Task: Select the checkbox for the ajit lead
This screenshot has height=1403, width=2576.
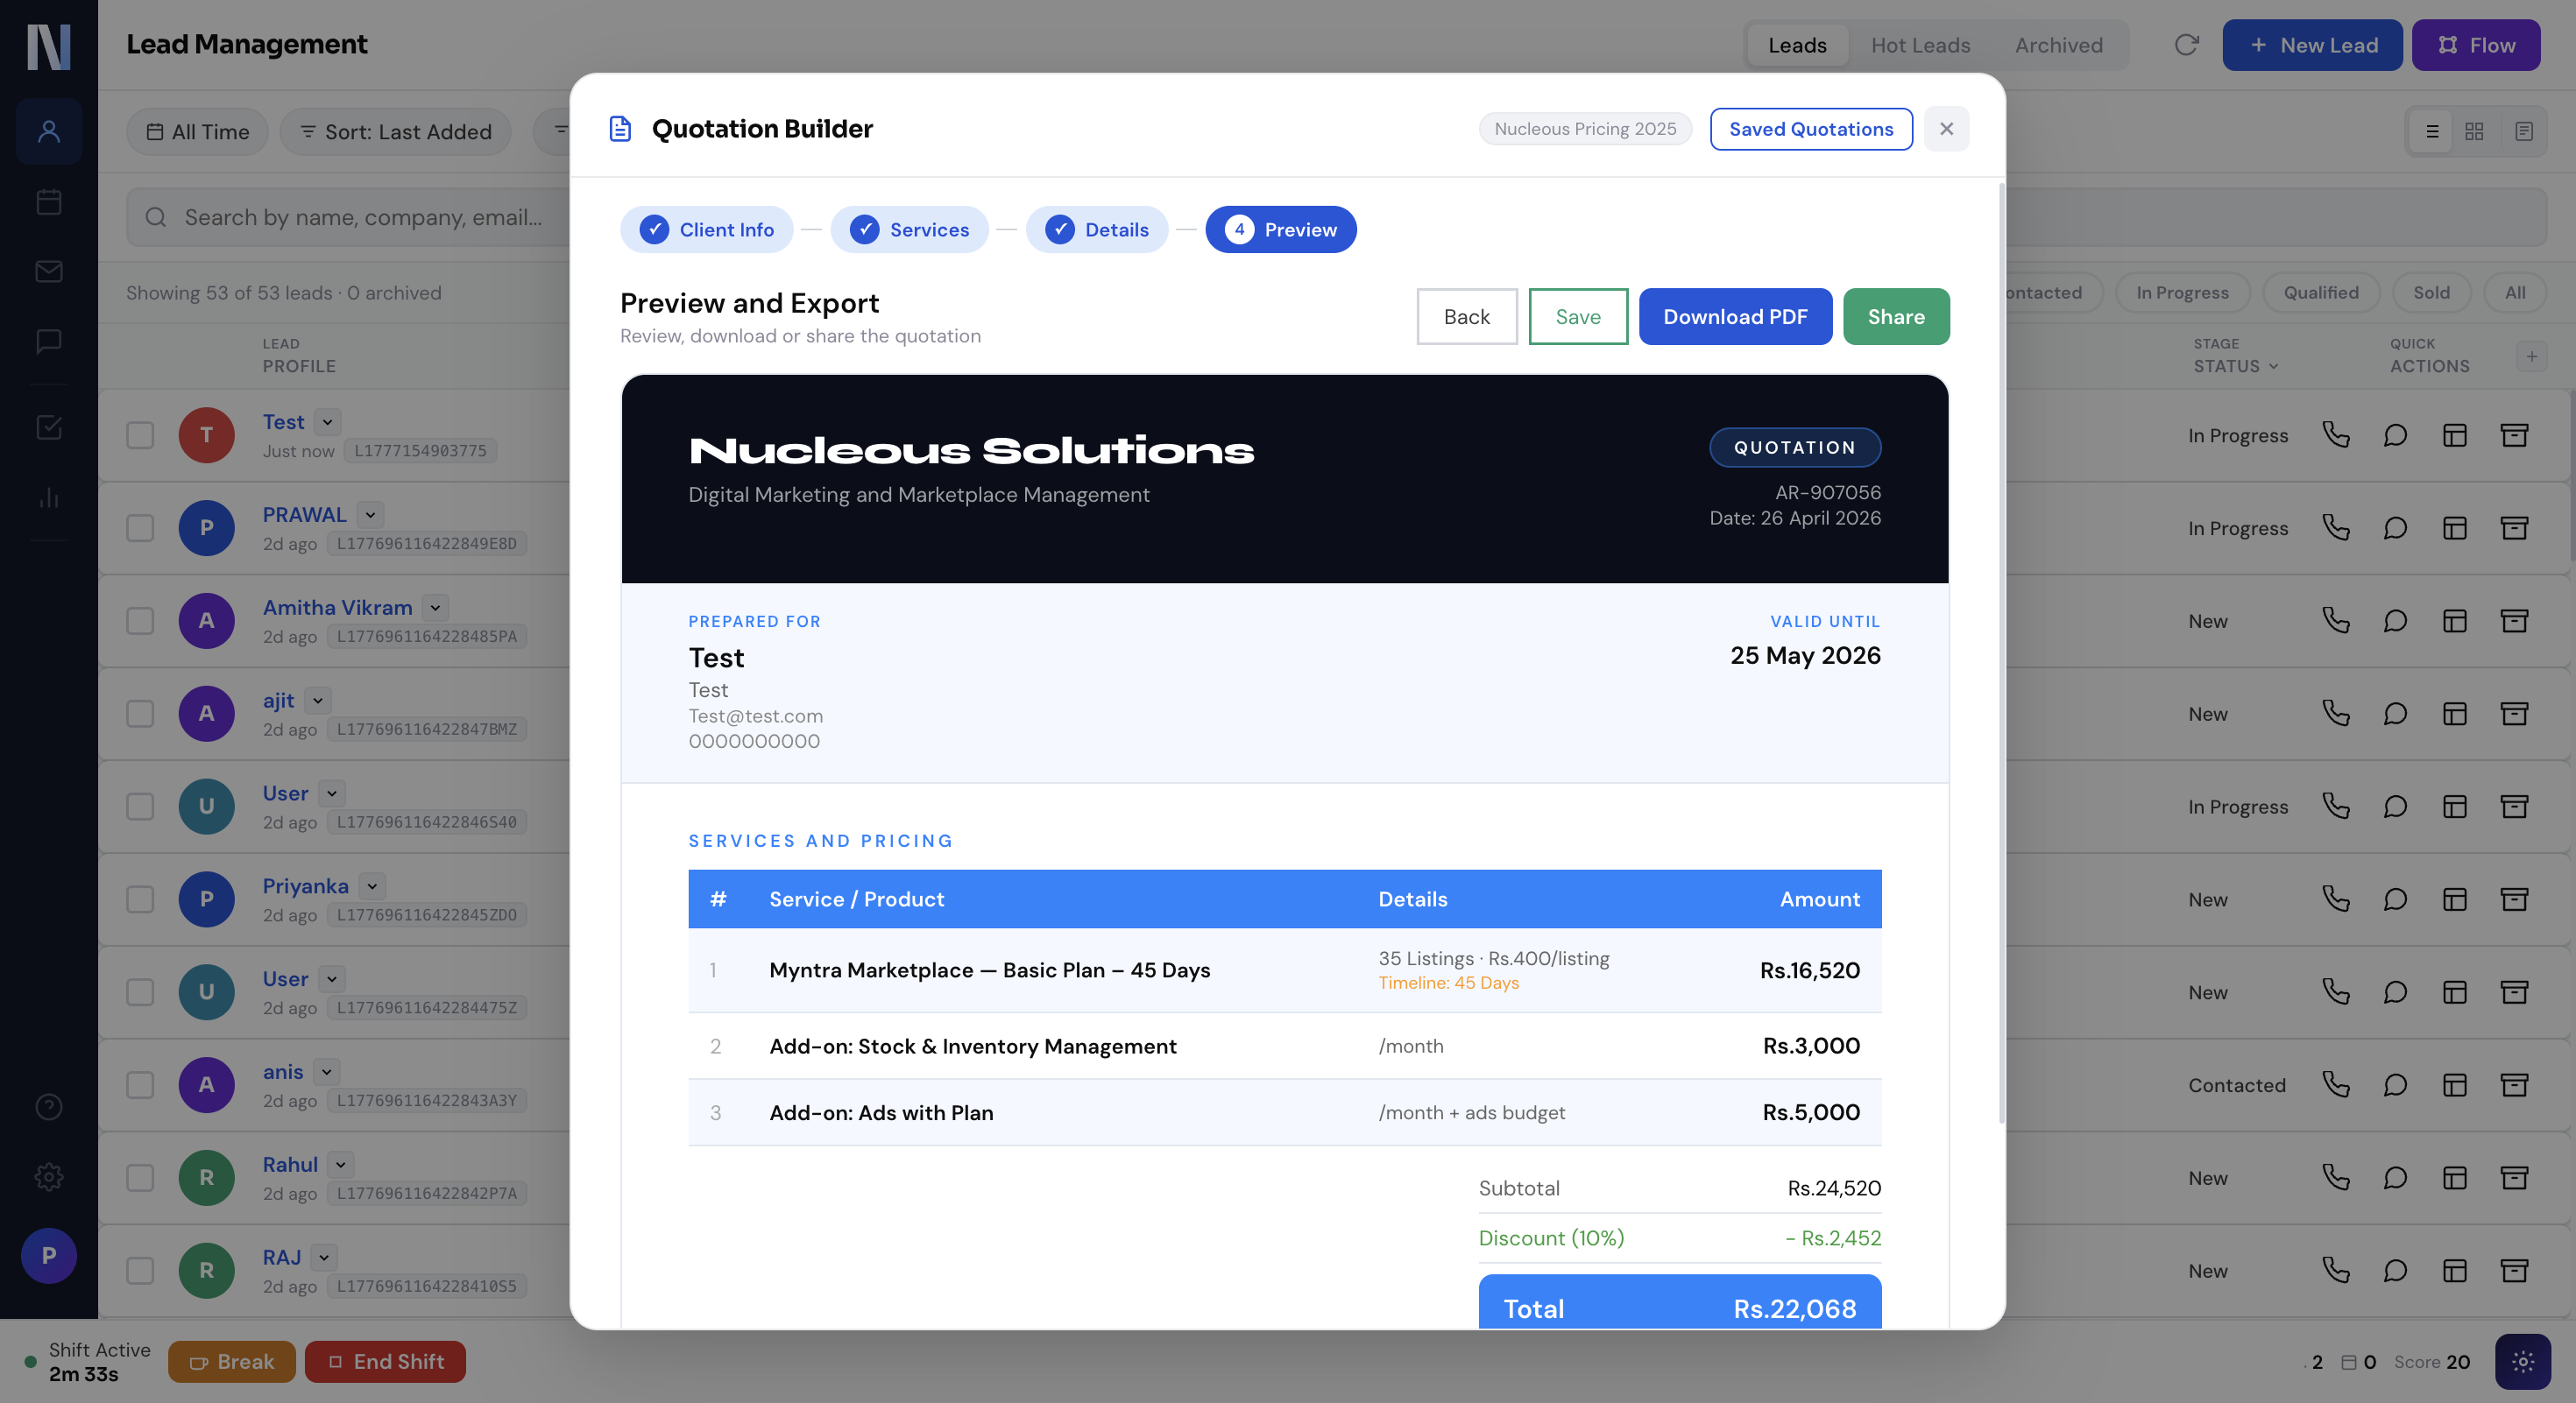Action: [140, 714]
